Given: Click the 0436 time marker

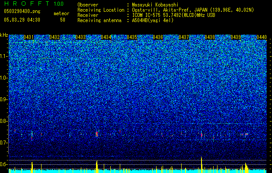Looking at the screenshot, I should pos(158,37).
